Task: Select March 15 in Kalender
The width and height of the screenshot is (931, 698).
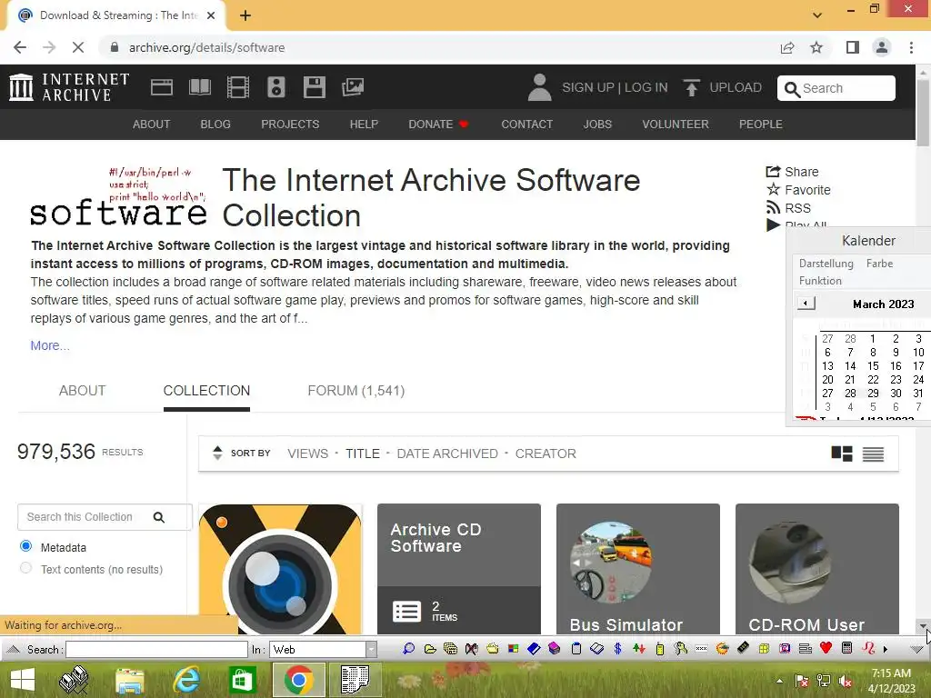Action: (873, 365)
